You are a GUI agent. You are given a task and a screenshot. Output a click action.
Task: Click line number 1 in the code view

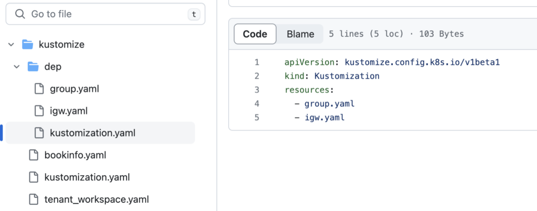[x=256, y=62]
